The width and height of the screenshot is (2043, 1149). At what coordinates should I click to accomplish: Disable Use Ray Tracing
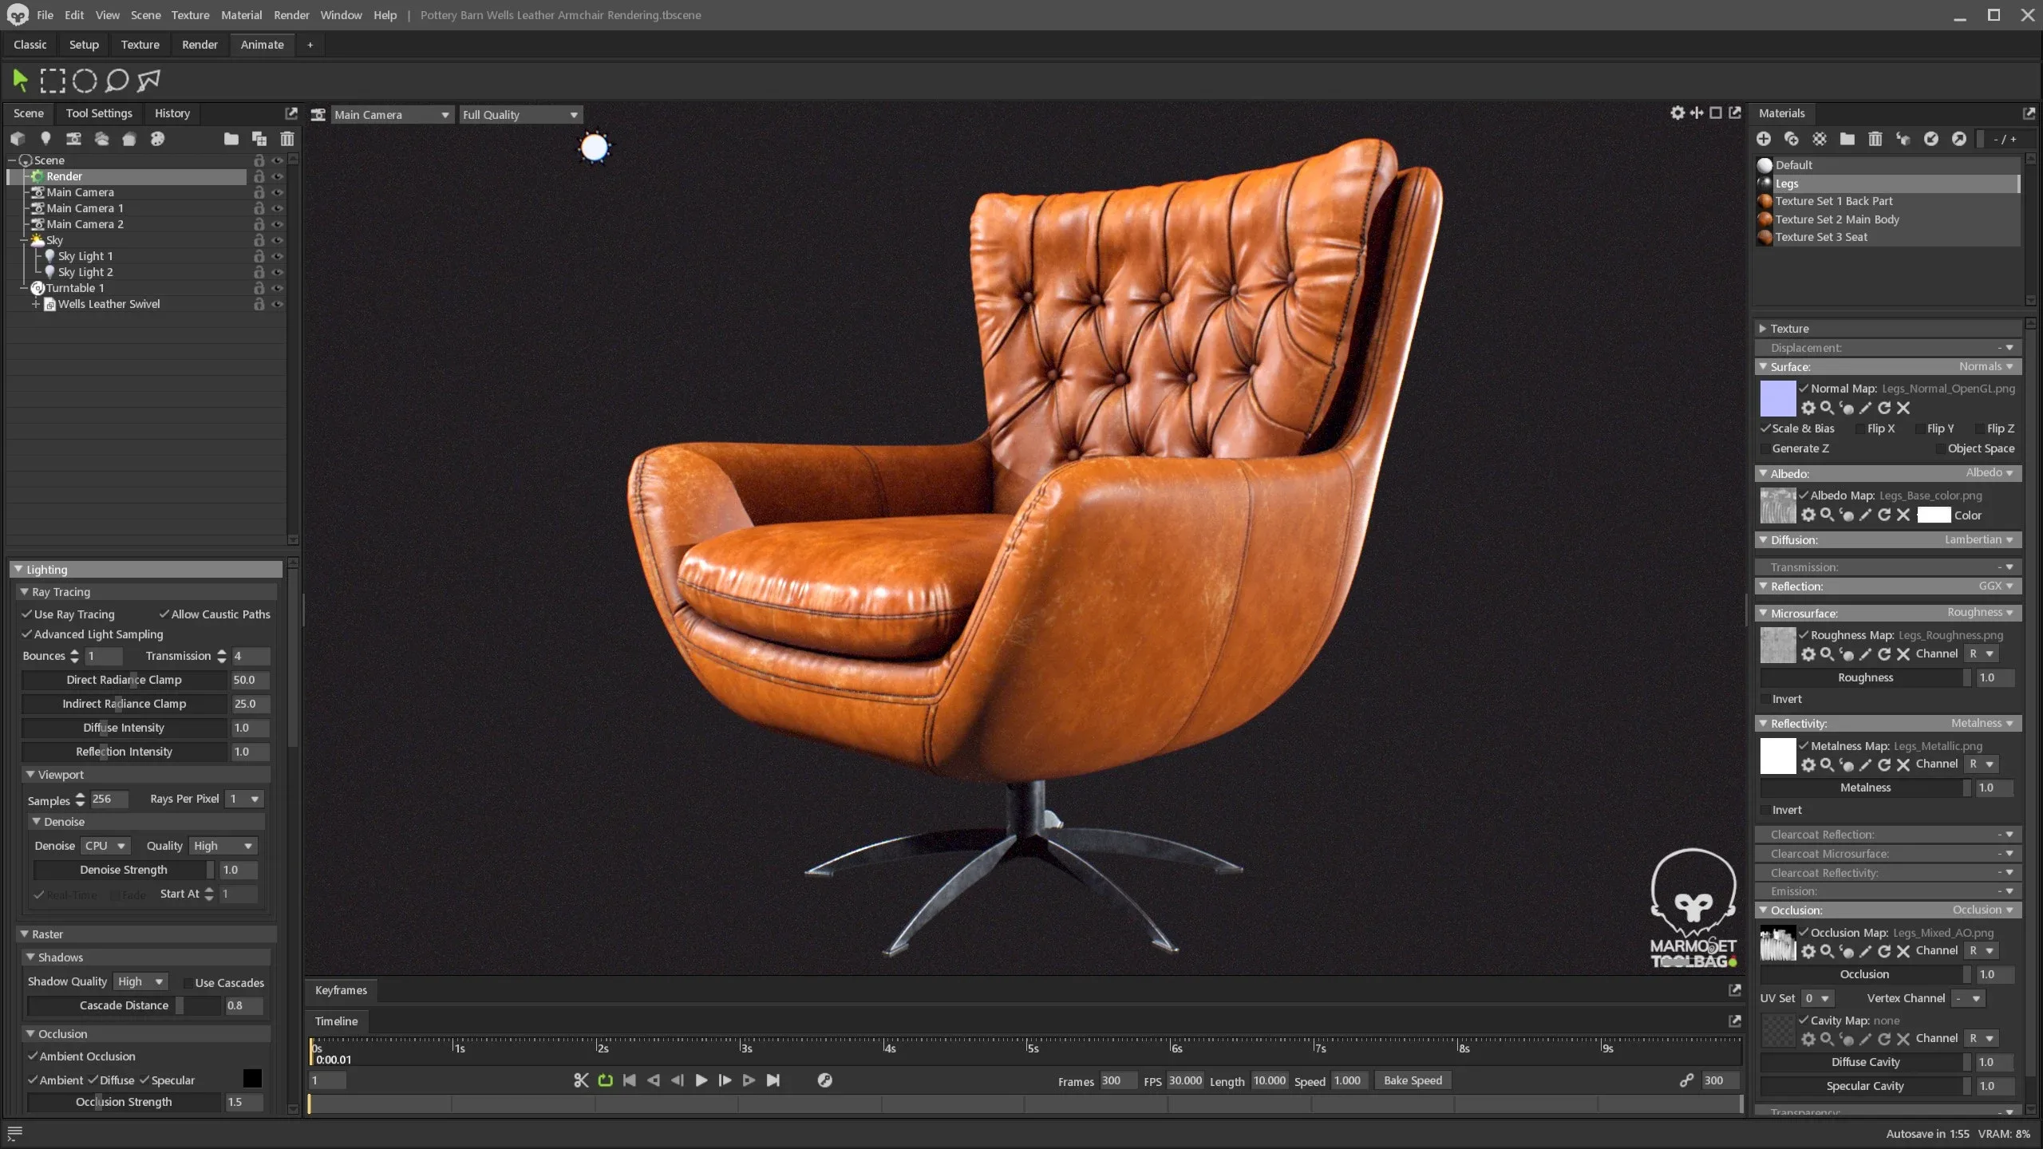(25, 614)
